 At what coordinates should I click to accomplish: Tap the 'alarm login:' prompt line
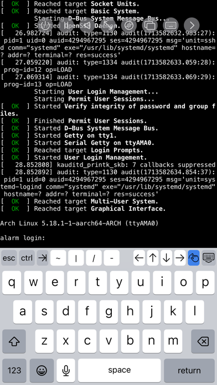tap(23, 238)
